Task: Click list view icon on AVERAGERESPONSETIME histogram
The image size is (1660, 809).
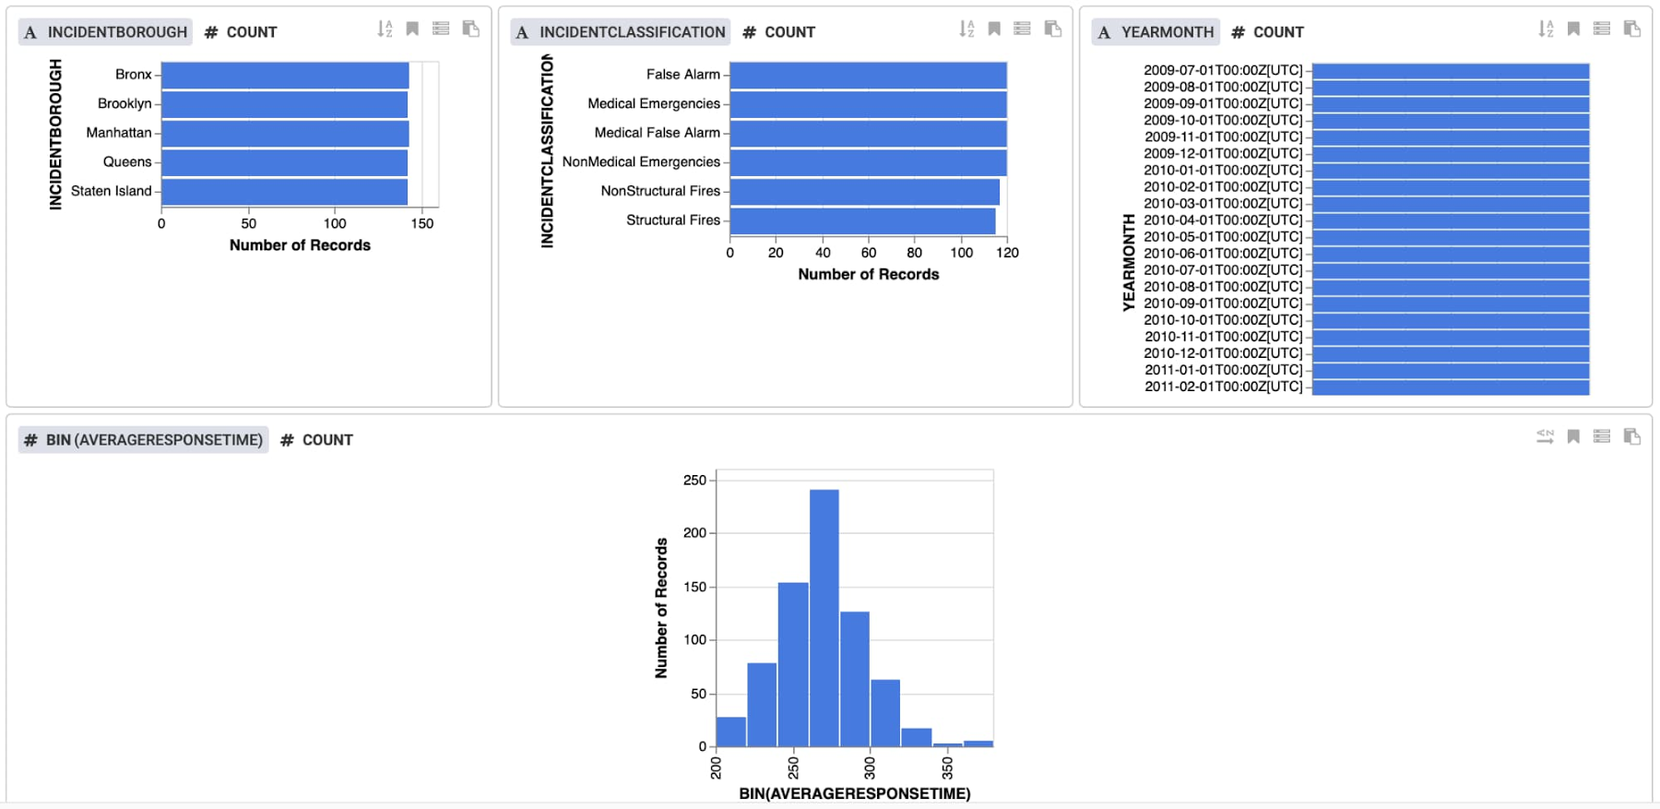Action: [1602, 437]
